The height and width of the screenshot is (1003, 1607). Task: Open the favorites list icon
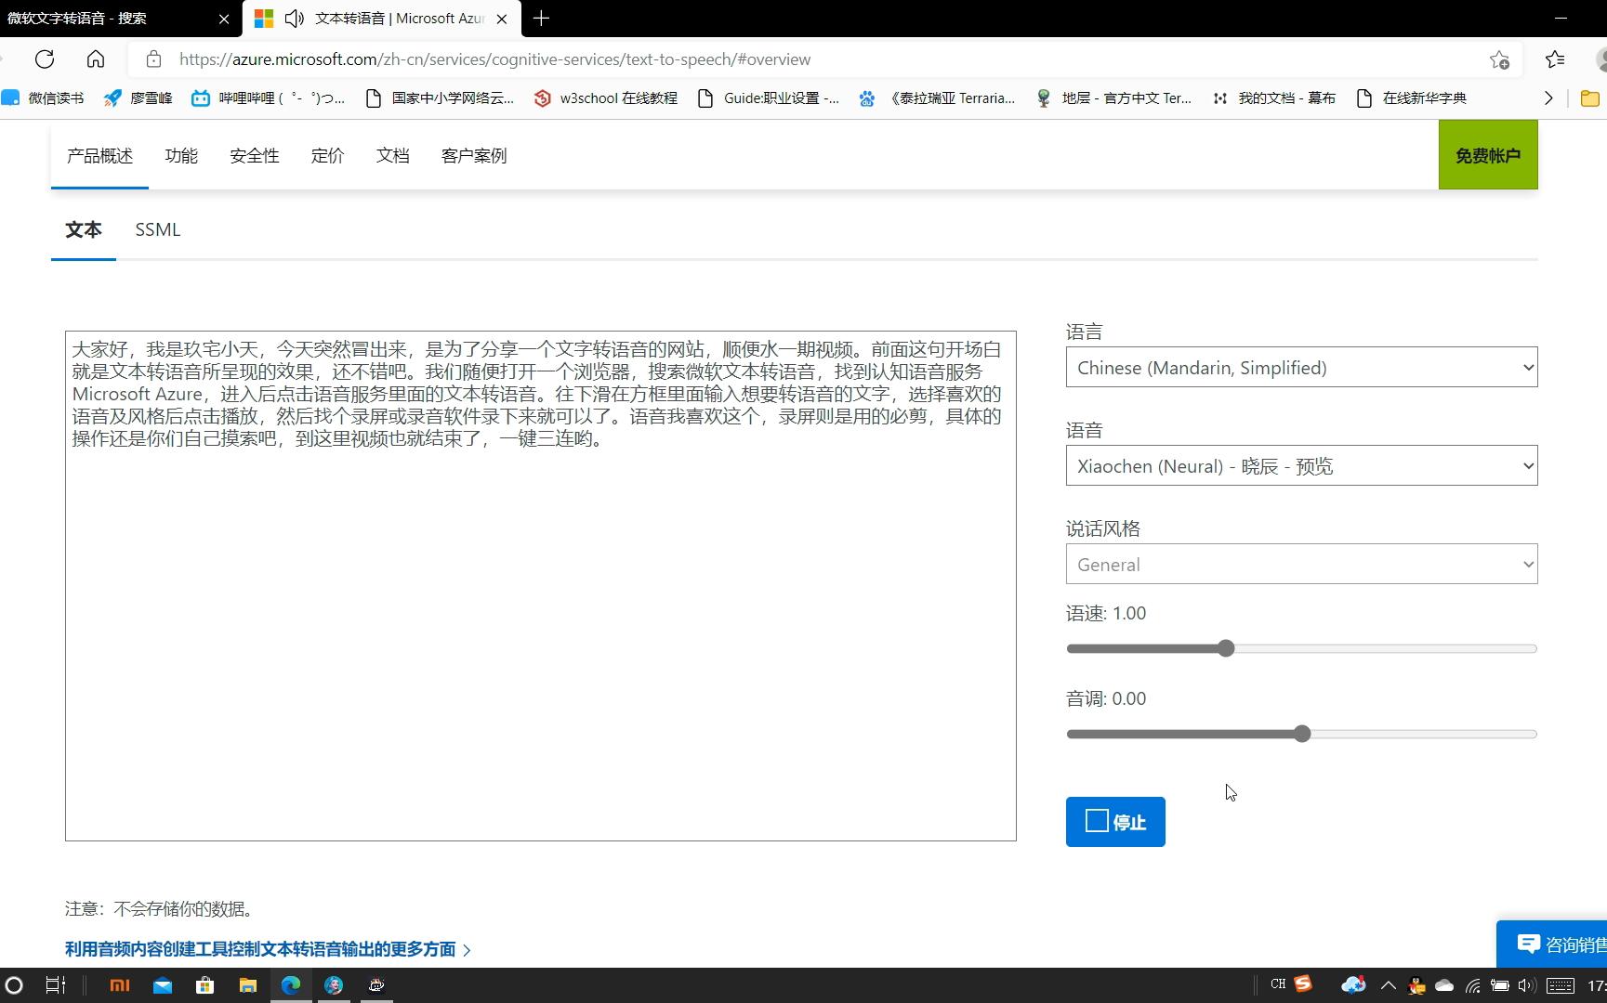click(x=1555, y=59)
